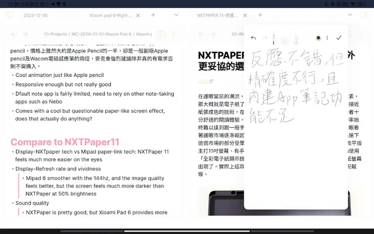The width and height of the screenshot is (374, 234).
Task: Tap the Telegram notification icon
Action: pyautogui.click(x=53, y=4)
